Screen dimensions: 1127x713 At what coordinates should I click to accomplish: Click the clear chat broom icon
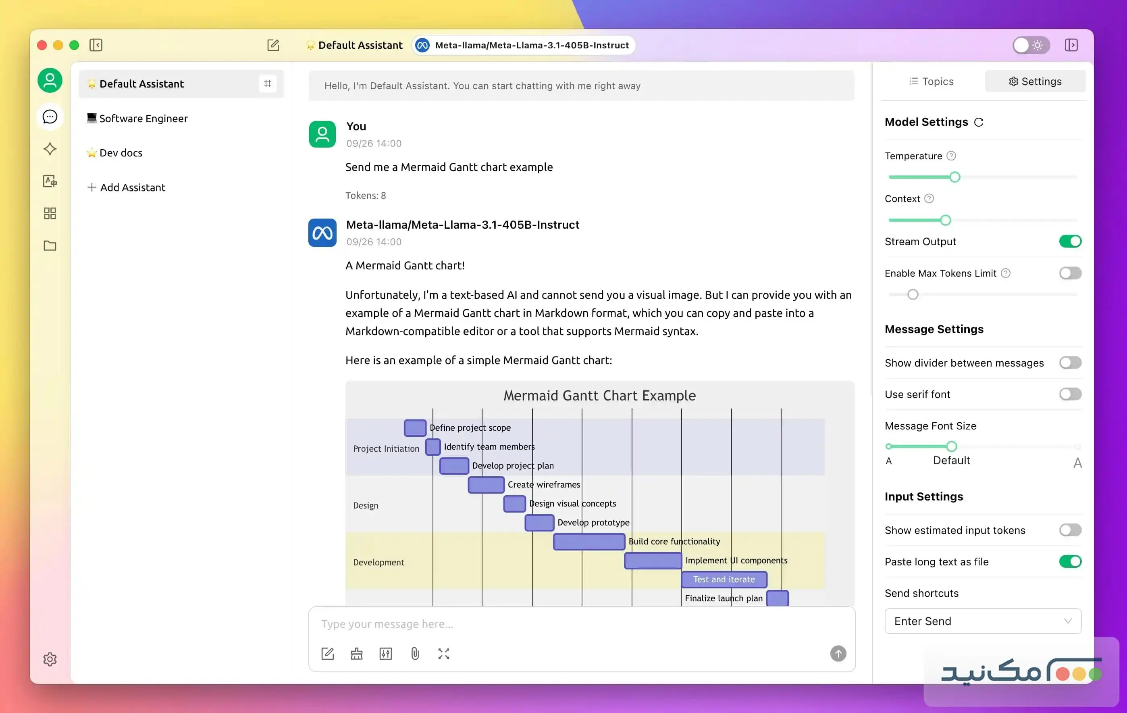(x=357, y=654)
